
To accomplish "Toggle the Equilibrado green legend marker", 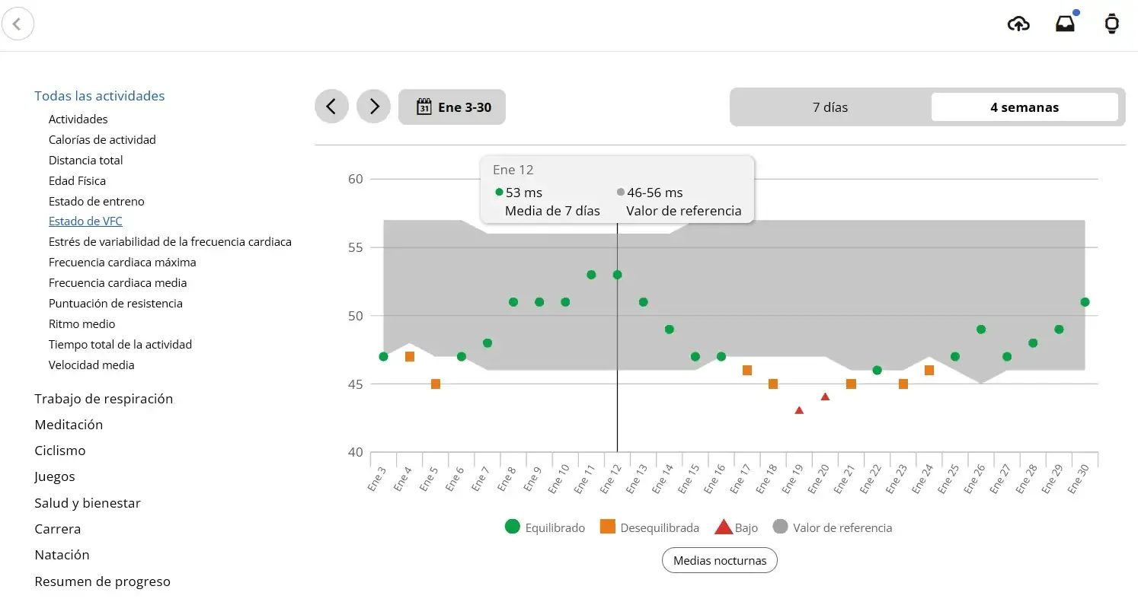I will pyautogui.click(x=513, y=527).
